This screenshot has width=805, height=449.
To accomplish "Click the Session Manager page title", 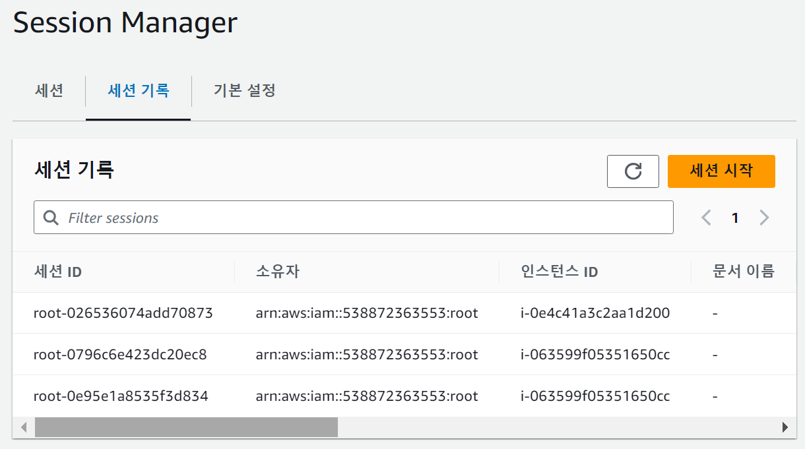I will coord(125,24).
